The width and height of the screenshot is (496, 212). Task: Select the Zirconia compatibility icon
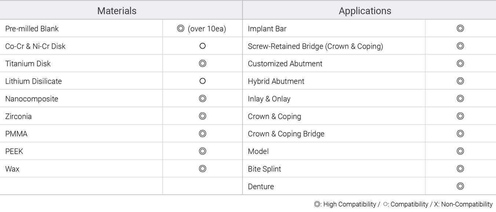[x=202, y=116]
